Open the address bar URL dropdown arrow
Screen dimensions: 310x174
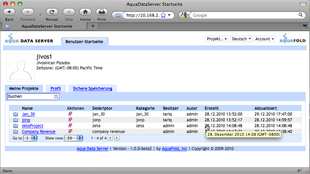click(169, 15)
